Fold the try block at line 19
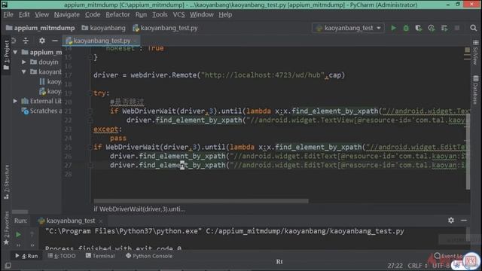482x271 pixels. [90, 93]
